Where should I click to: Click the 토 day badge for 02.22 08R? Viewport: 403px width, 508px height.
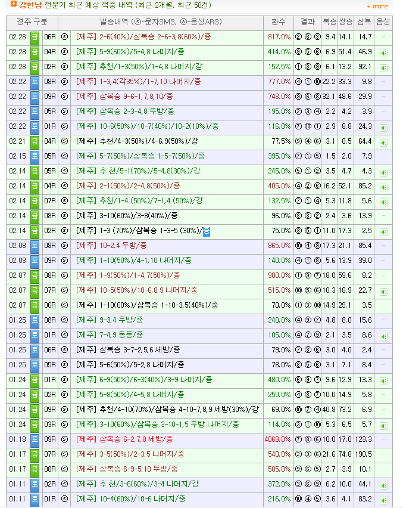point(35,82)
